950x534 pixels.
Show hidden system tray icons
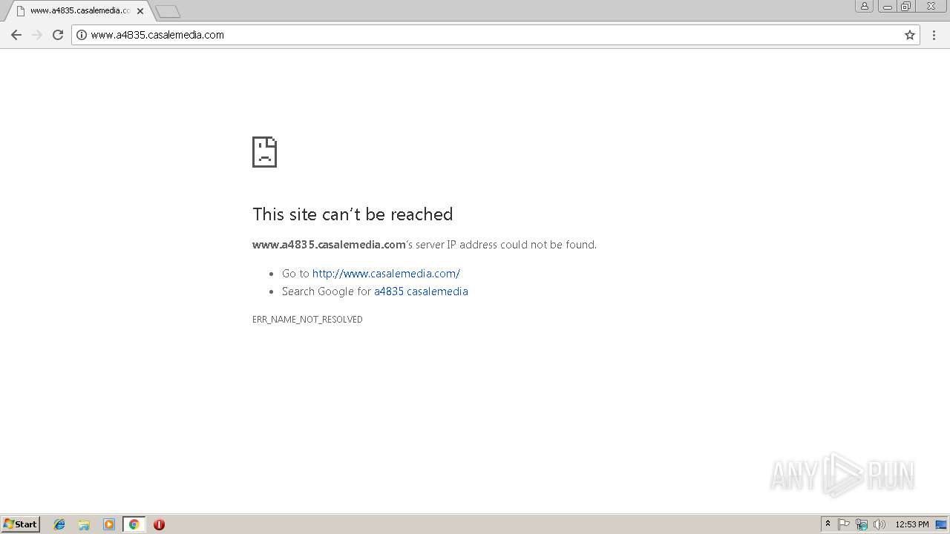point(828,524)
